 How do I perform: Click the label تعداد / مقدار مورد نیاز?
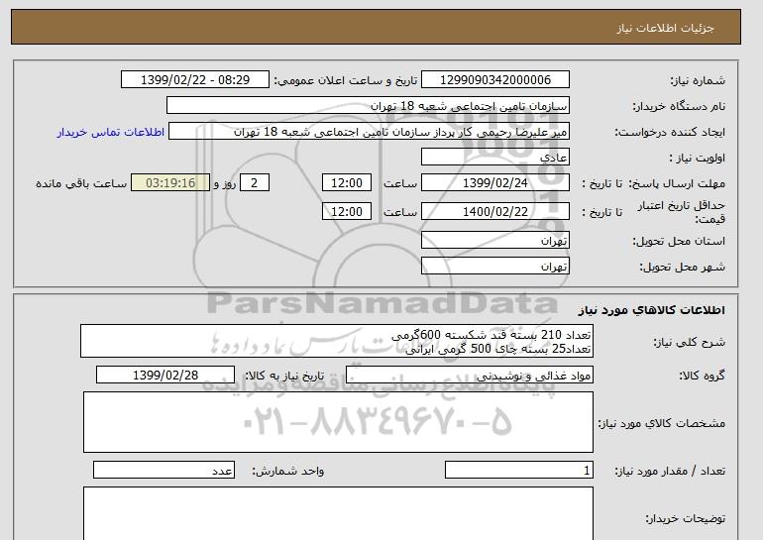pos(670,471)
